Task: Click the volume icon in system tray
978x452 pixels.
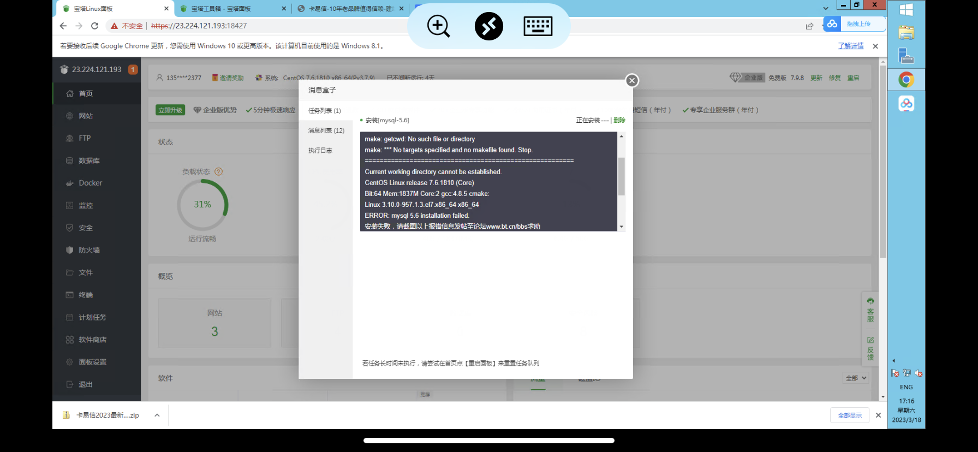Action: coord(919,373)
